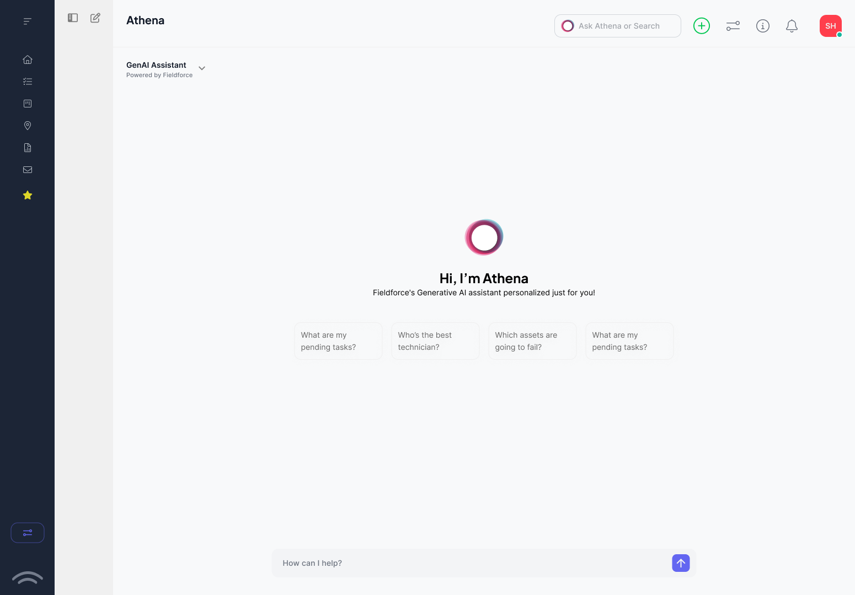Click the sidebar settings sliders button
The height and width of the screenshot is (595, 855).
click(28, 533)
